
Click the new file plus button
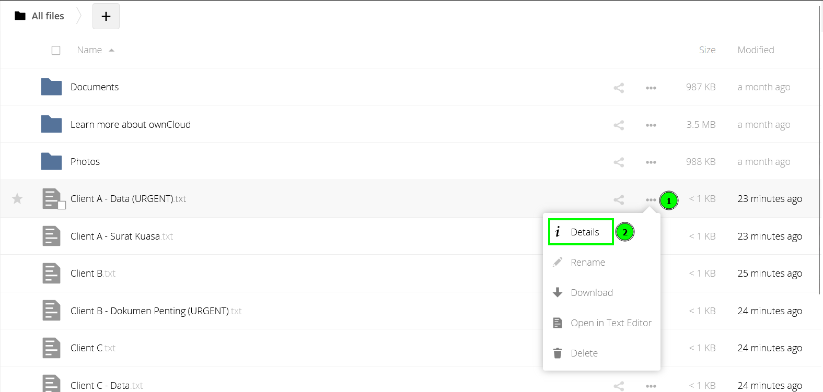(106, 16)
